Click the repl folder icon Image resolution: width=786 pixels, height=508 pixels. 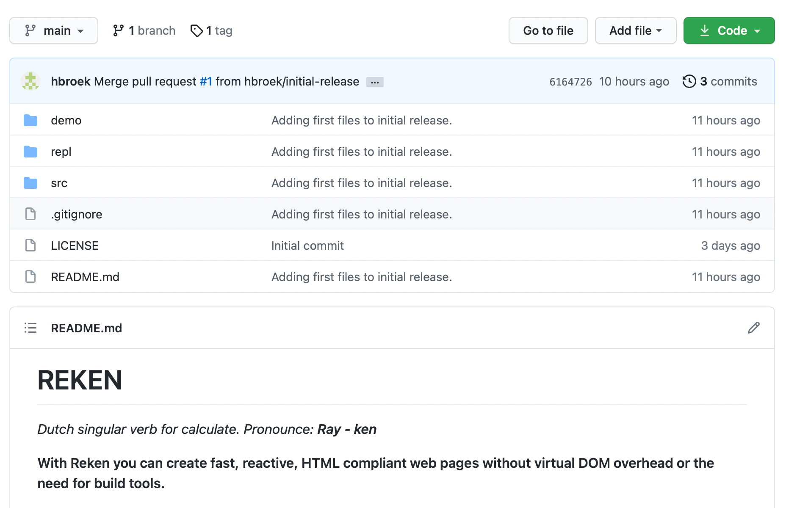pyautogui.click(x=30, y=152)
